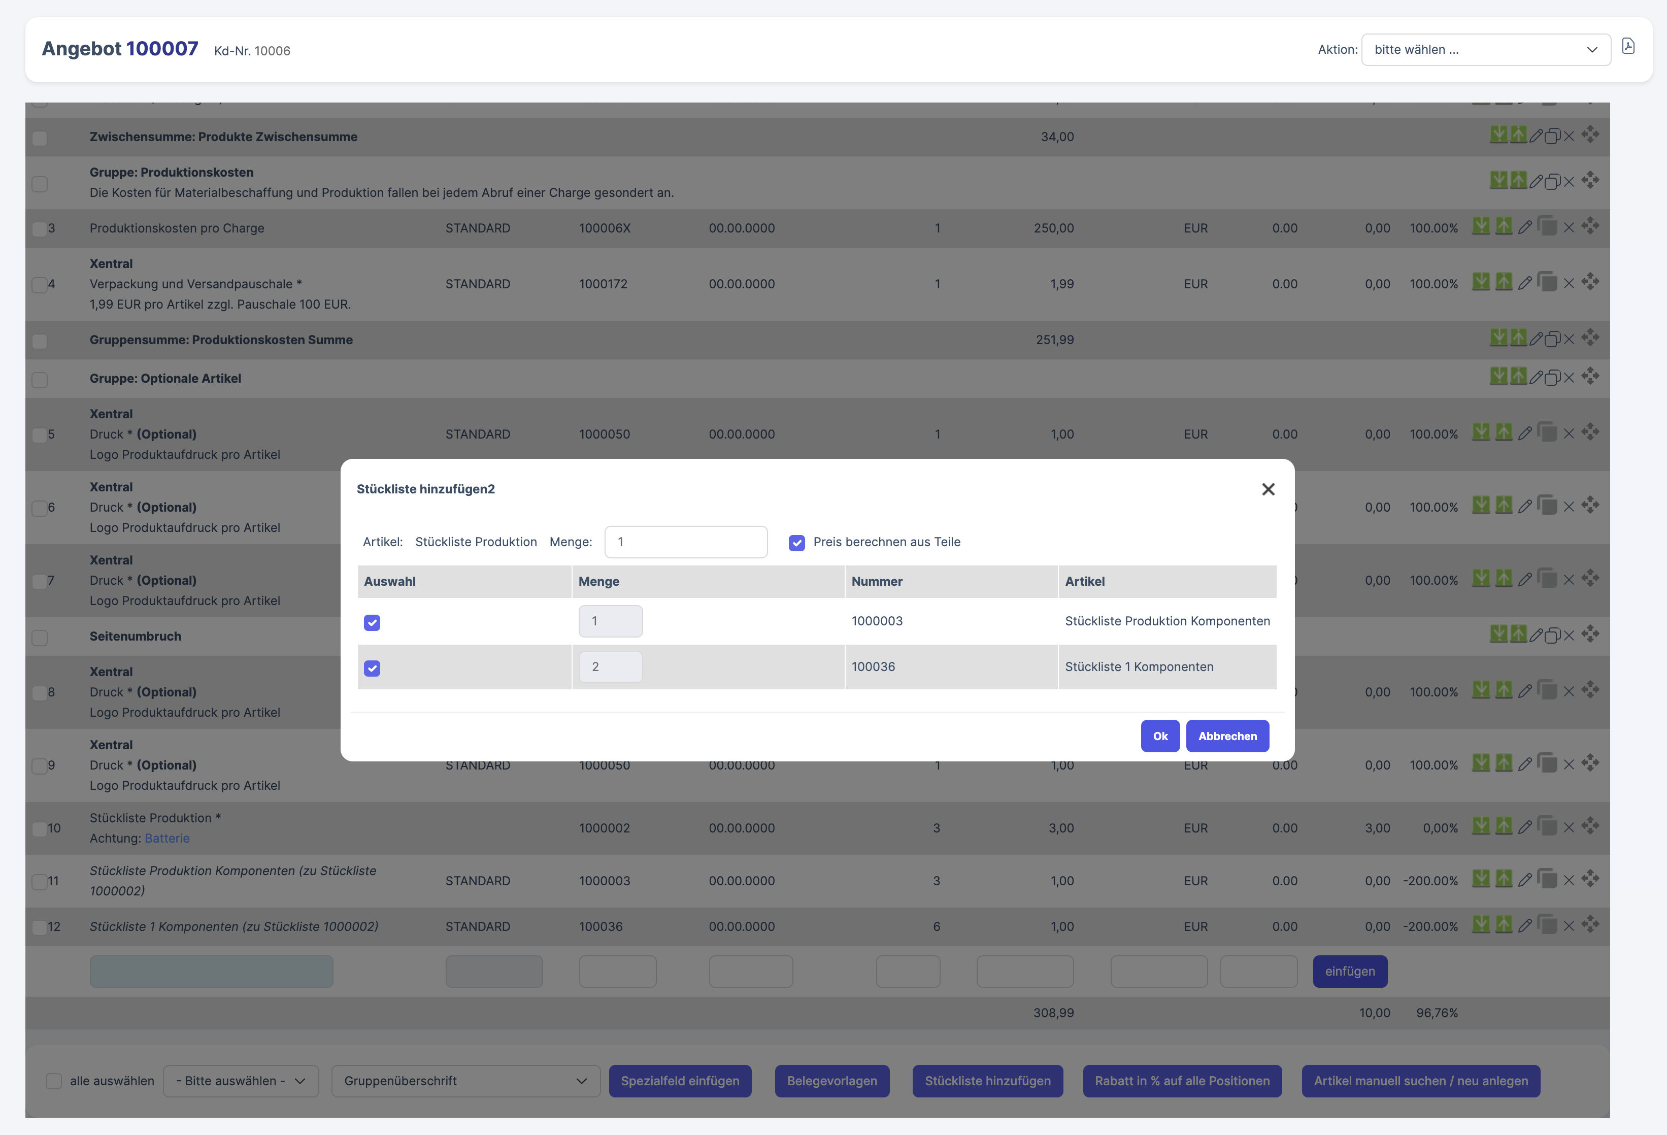Confirm the dialog with Ok
Screen dimensions: 1667x1135
1159,736
